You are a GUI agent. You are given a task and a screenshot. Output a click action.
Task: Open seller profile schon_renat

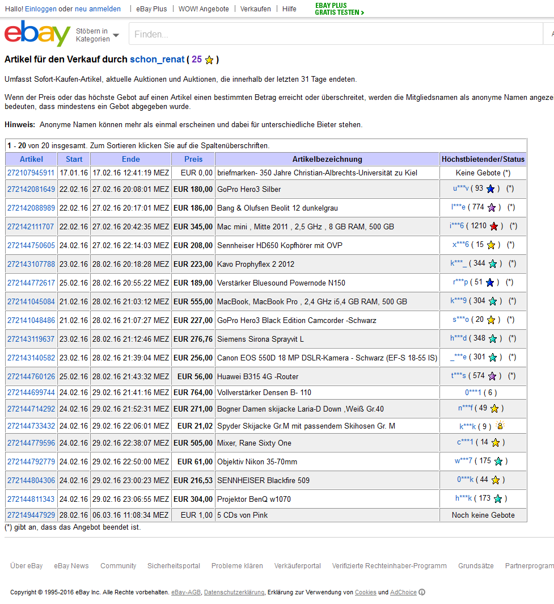pyautogui.click(x=157, y=59)
